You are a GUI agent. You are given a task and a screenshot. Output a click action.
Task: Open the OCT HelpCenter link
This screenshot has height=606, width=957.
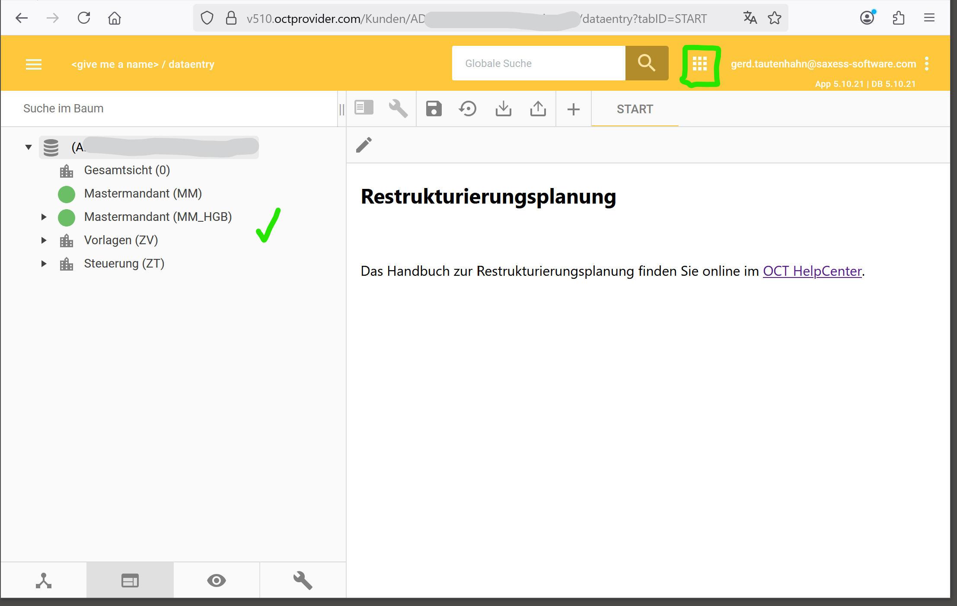[x=812, y=271]
